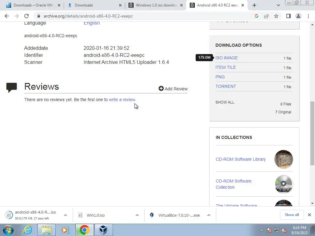Open Internet Explorer from taskbar
Screen dimensions: 315x236
pyautogui.click(x=28, y=230)
